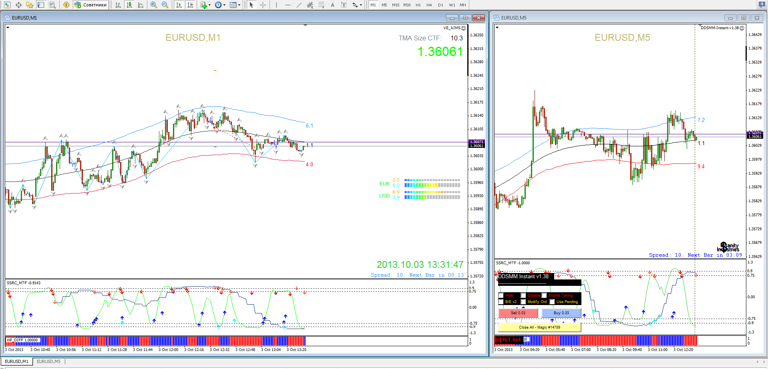Toggle chart shift from right border
768x369 pixels.
click(x=190, y=5)
